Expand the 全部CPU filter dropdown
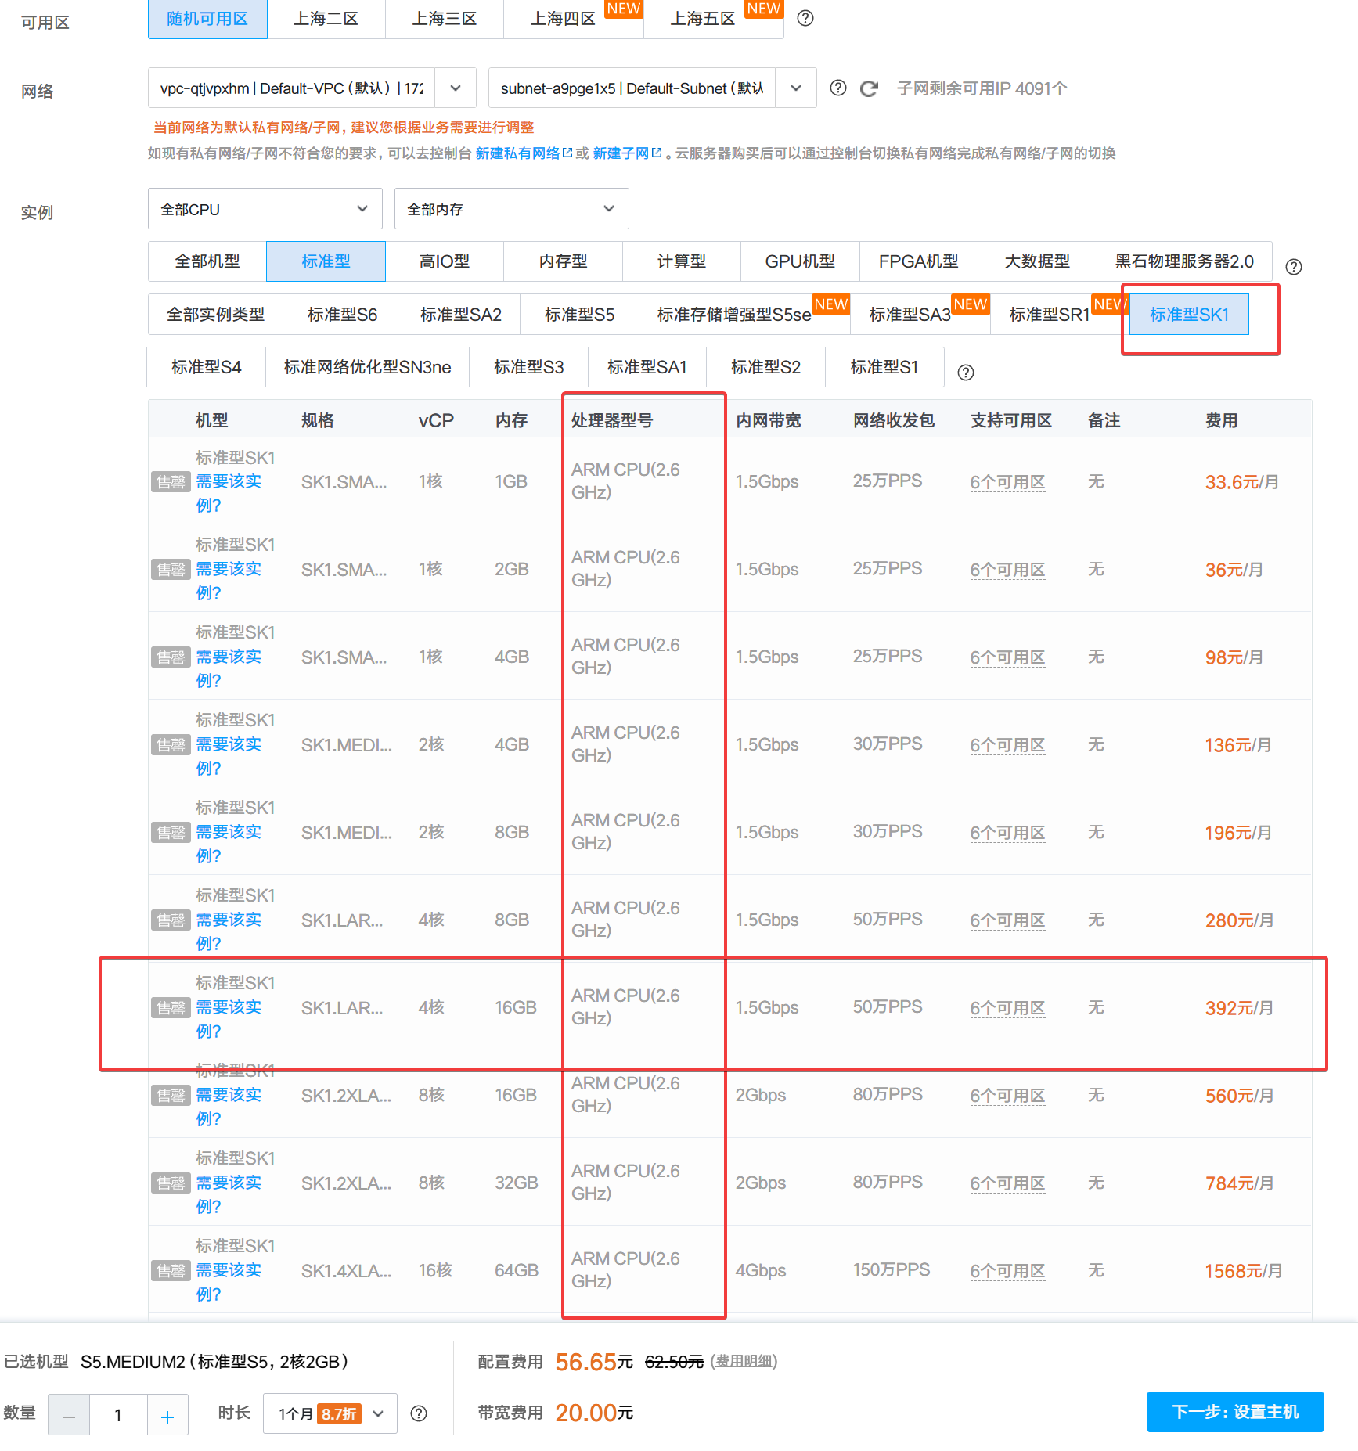 tap(265, 208)
